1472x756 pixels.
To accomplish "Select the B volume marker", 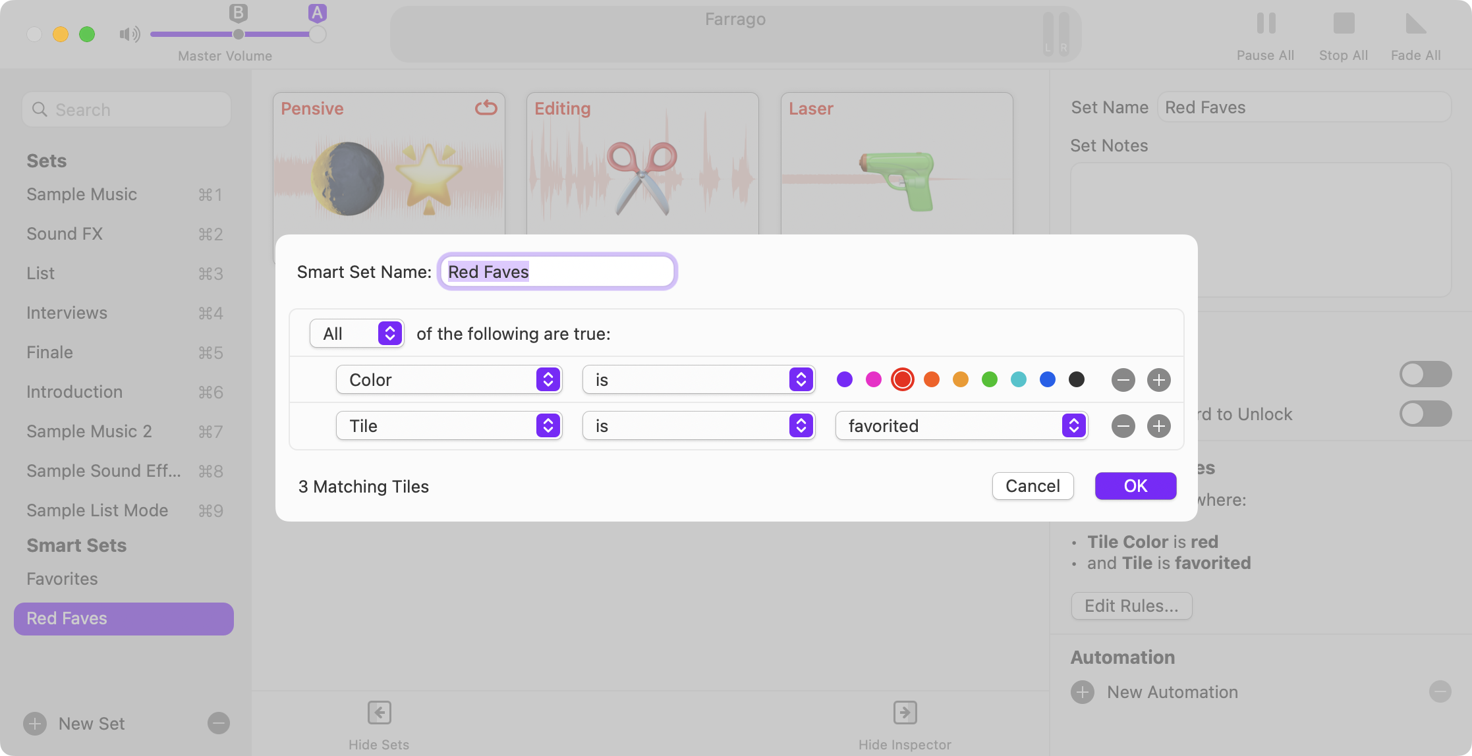I will point(238,13).
